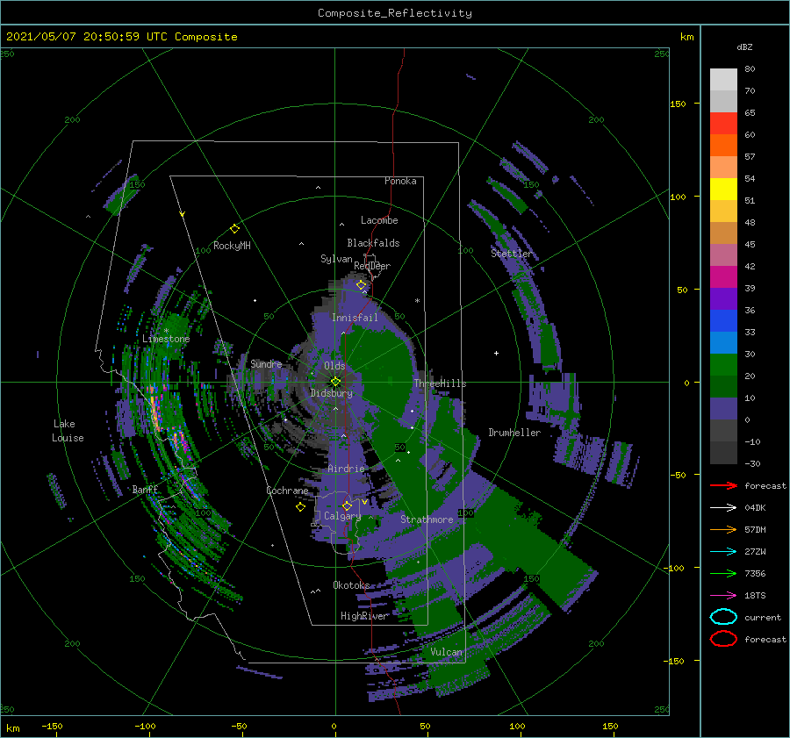This screenshot has width=790, height=738.
Task: Click the Sundre label
Action: 266,363
